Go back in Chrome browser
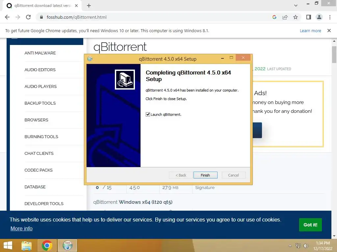This screenshot has width=337, height=252. point(7,17)
